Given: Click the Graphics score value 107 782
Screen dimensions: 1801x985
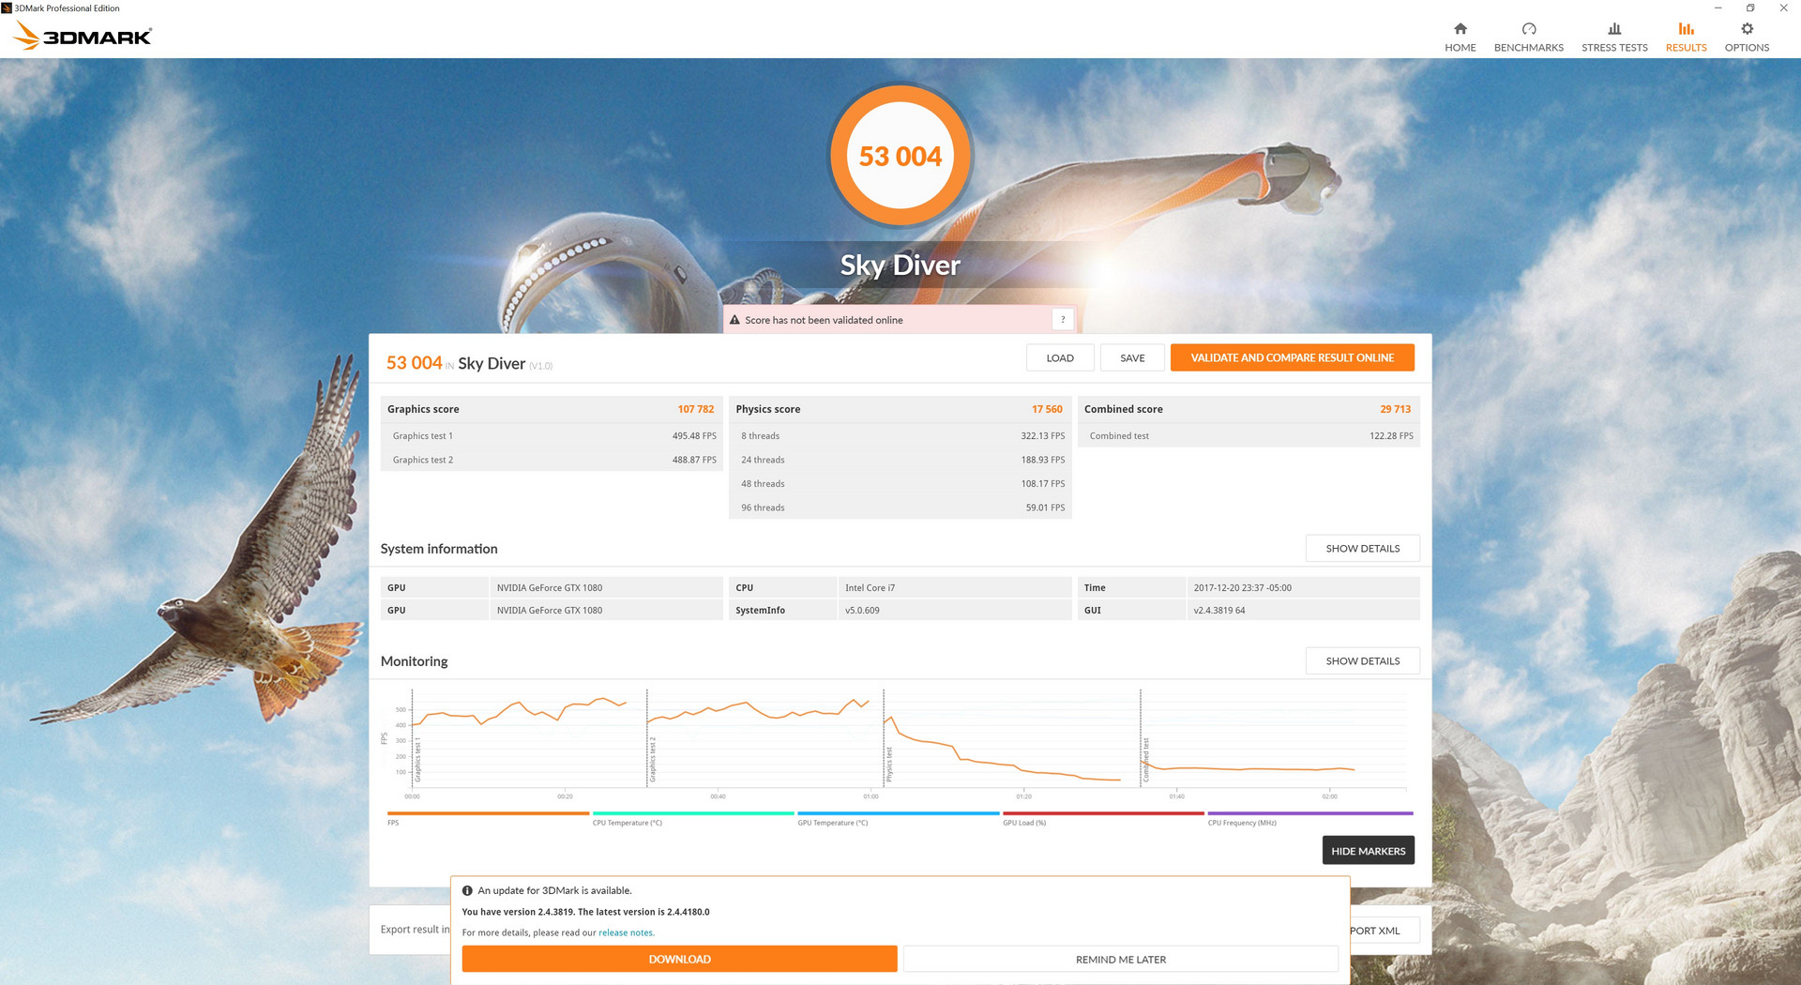Looking at the screenshot, I should click(x=696, y=409).
